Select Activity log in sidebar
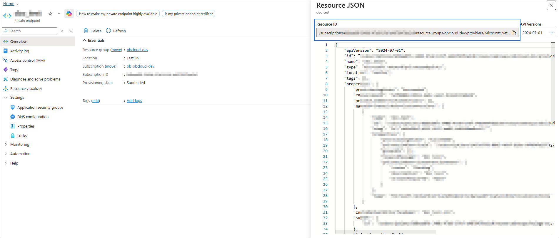This screenshot has width=559, height=238. click(19, 51)
